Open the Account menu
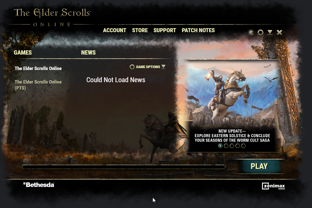 [x=115, y=30]
